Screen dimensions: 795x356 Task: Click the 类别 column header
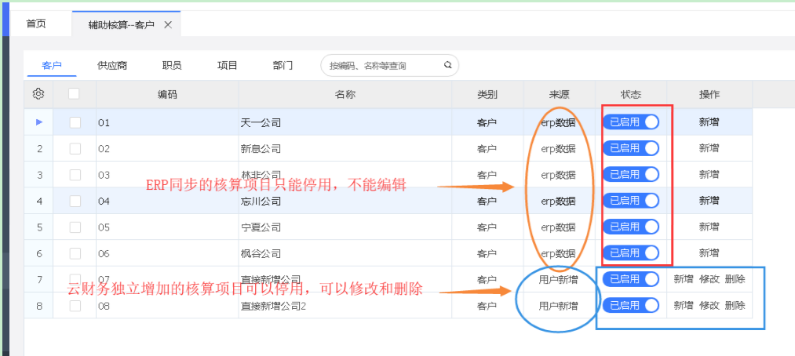(487, 94)
